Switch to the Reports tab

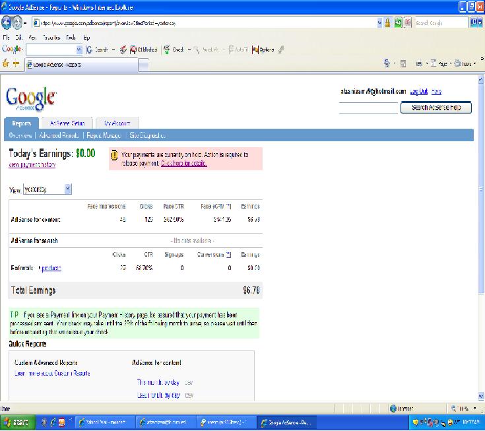click(x=22, y=123)
